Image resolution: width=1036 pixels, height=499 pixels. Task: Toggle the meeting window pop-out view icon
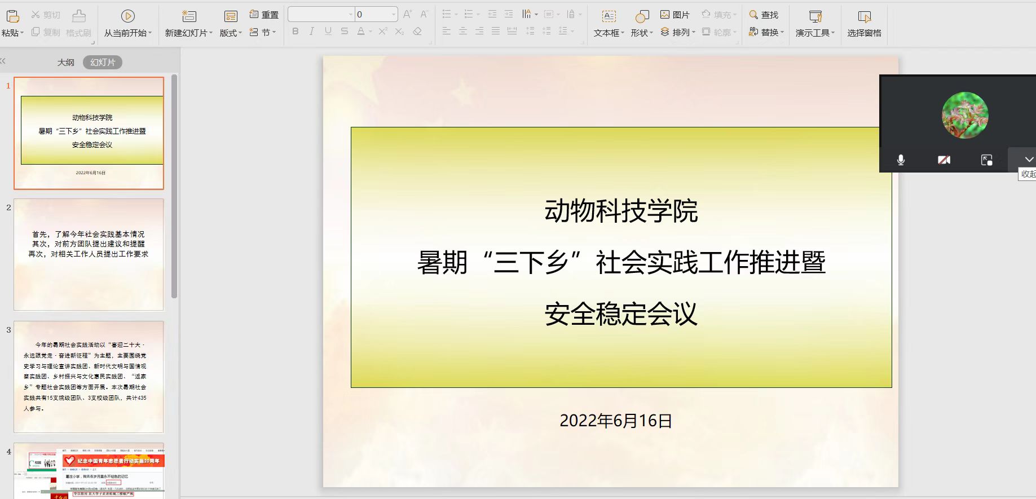(986, 160)
